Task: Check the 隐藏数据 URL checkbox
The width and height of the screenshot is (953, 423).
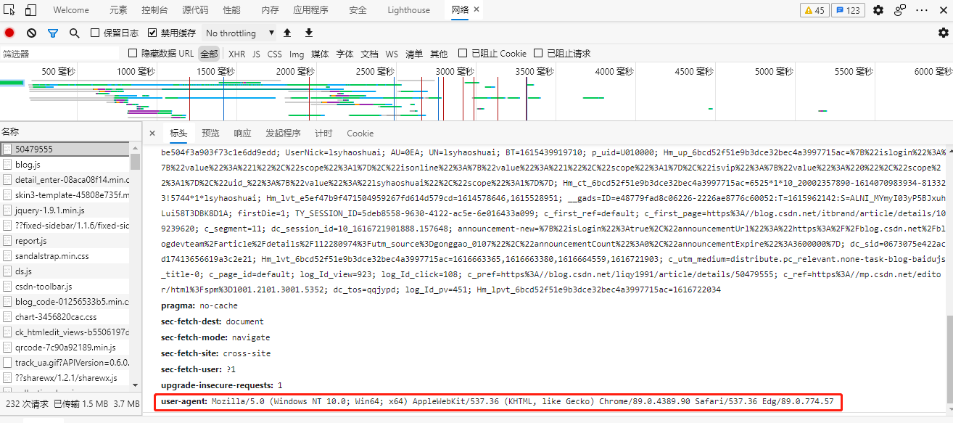Action: (x=133, y=54)
